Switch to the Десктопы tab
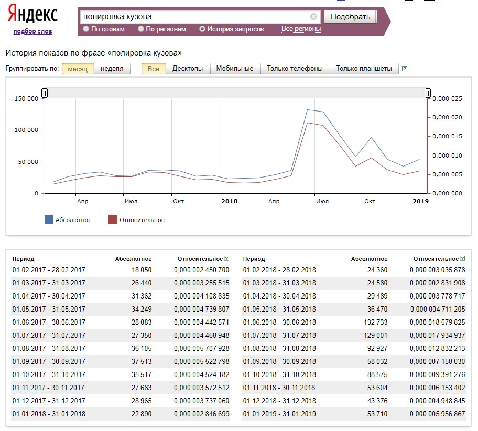Image resolution: width=478 pixels, height=431 pixels. coord(188,69)
